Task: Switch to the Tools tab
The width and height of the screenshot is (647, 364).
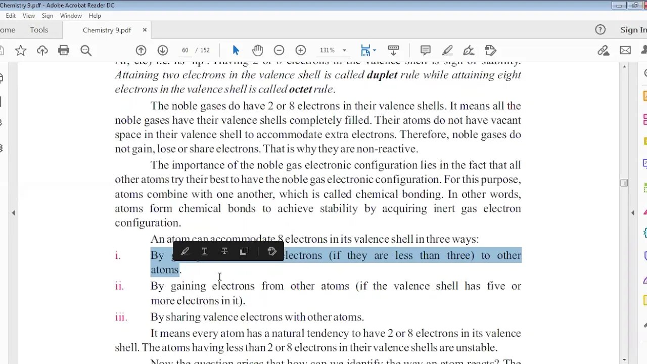Action: (x=39, y=30)
